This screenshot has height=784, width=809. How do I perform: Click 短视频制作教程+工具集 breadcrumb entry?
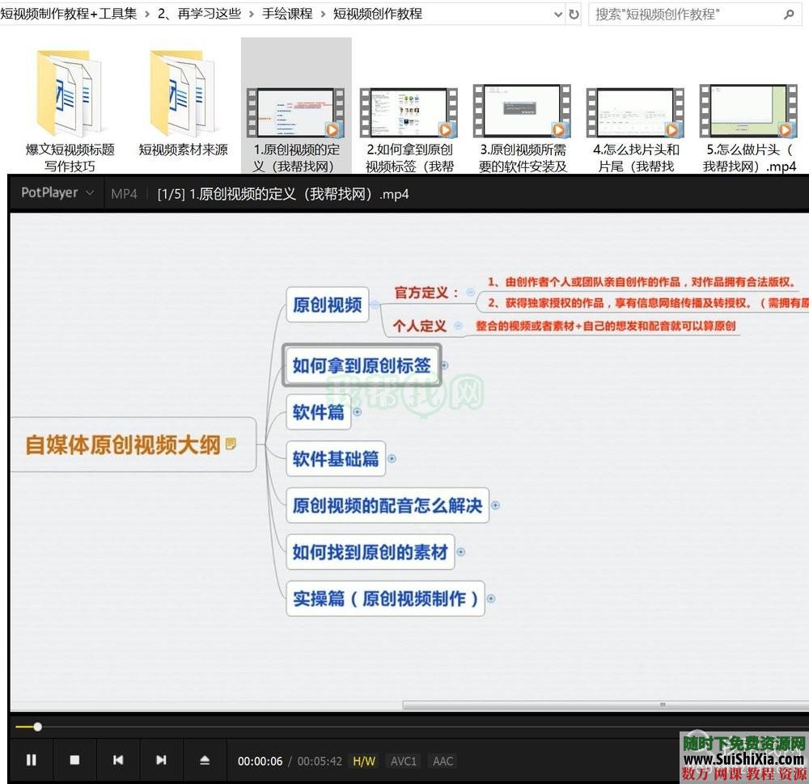(66, 14)
